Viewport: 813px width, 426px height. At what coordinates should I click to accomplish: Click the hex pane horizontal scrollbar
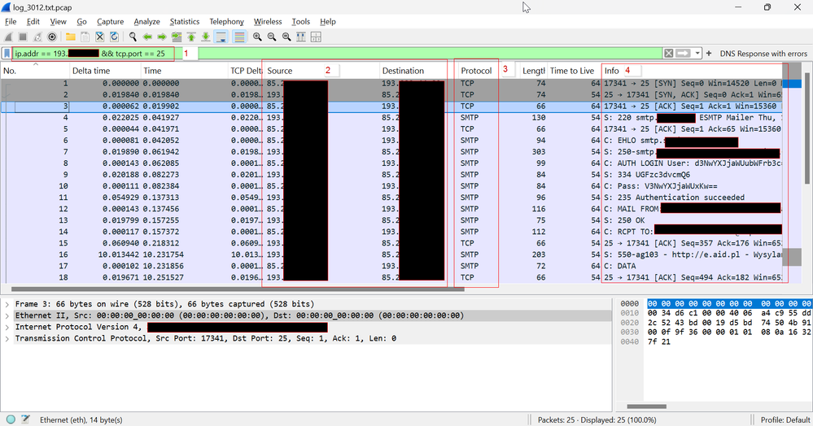coord(646,406)
